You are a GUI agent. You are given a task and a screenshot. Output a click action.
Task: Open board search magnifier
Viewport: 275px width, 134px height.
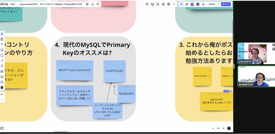[98, 4]
